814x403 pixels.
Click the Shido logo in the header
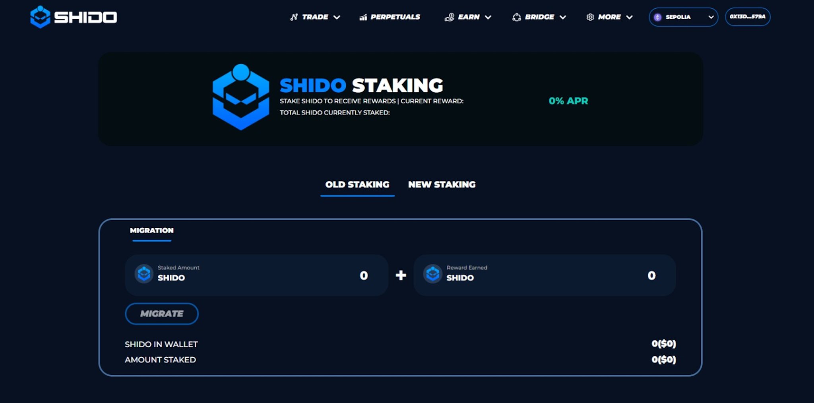(x=74, y=17)
